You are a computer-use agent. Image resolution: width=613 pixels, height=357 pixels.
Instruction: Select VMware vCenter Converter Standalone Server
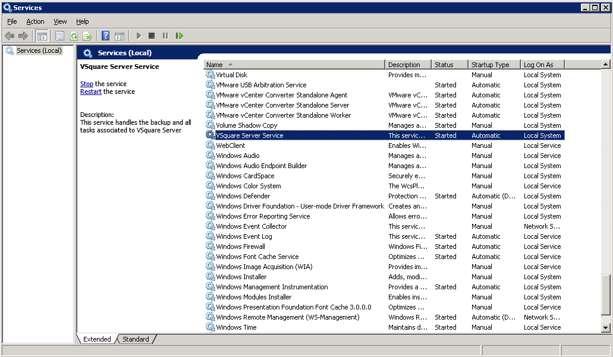[385, 105]
